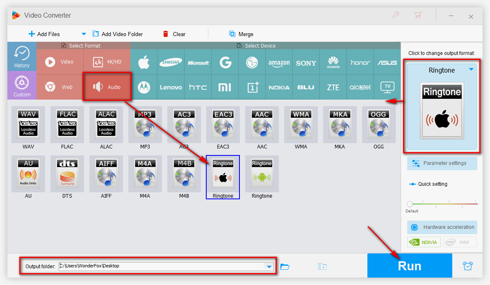
Task: Open the output format Ringtone thumbnail
Action: point(442,111)
